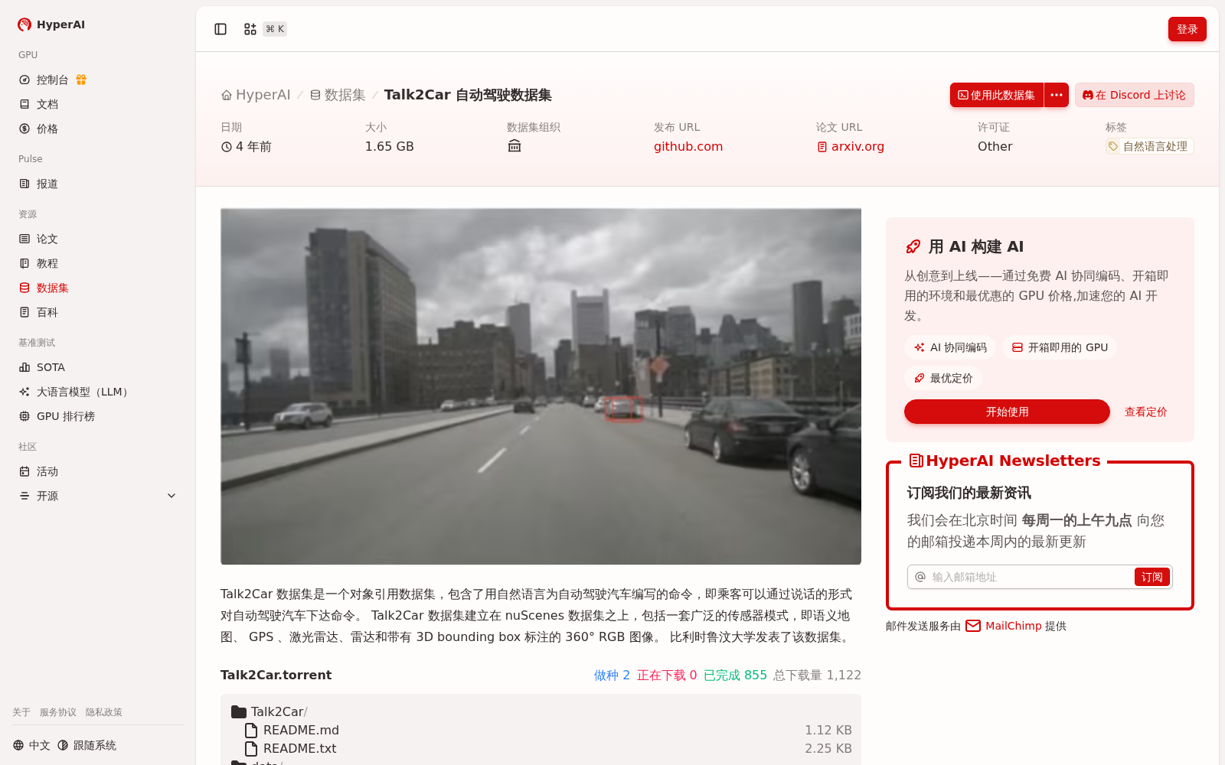Open 查看定价 link
Viewport: 1225px width, 765px height.
point(1145,412)
